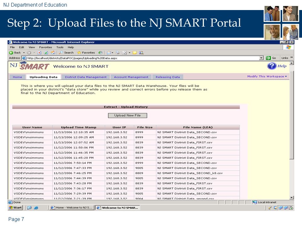Open the Favorites menu in menu bar

[45, 47]
